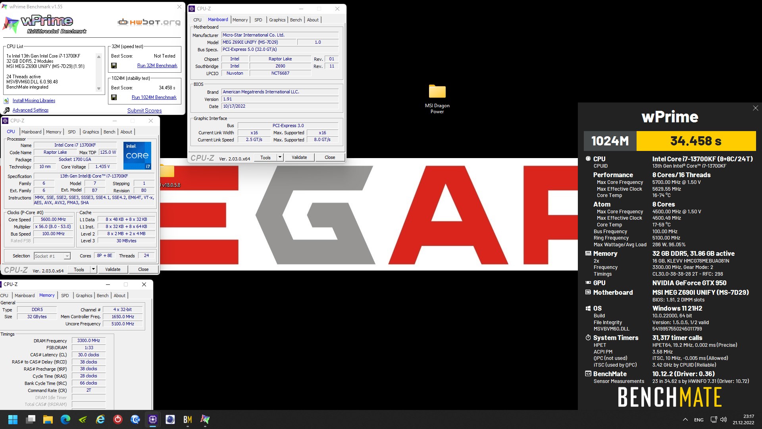Click the save icon next to Run 1024M Benchmark

click(x=114, y=97)
